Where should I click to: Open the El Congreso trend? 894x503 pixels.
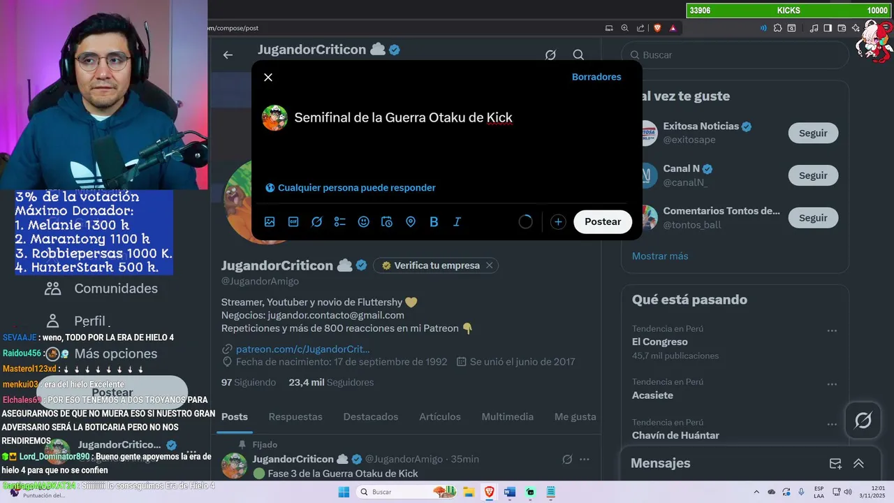click(660, 342)
